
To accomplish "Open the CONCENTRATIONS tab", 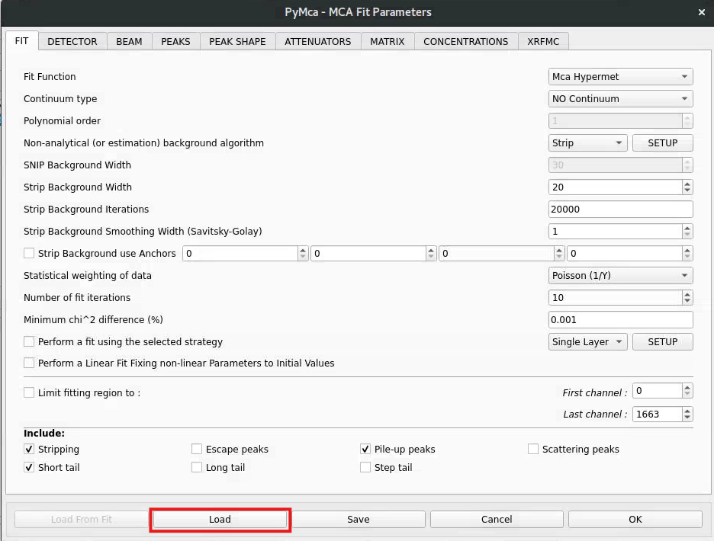I will tap(466, 41).
